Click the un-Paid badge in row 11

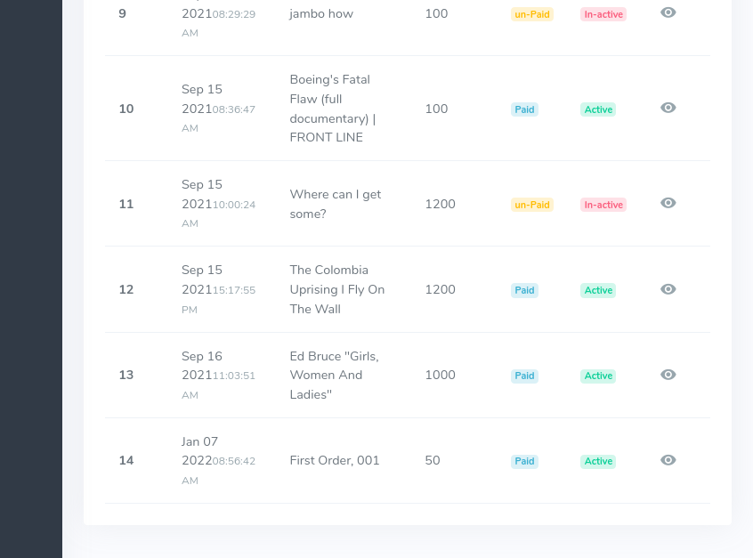(532, 205)
